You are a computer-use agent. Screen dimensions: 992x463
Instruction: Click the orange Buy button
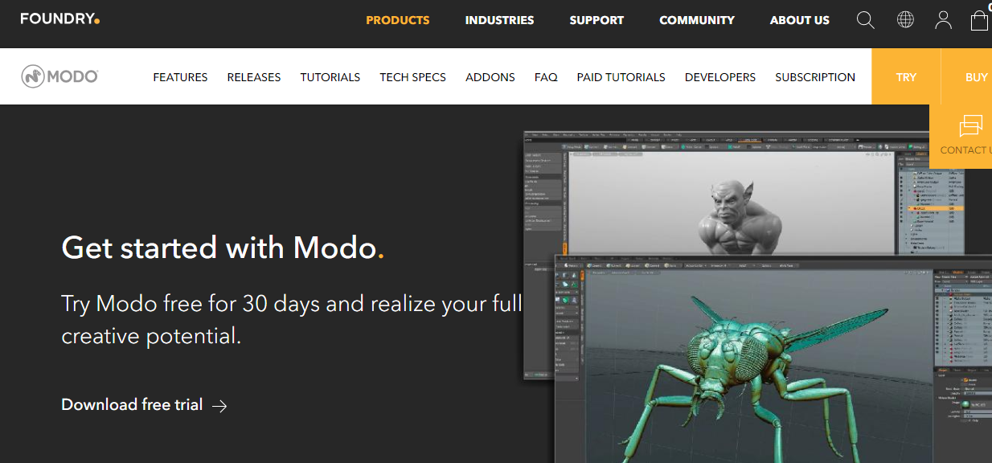coord(967,76)
